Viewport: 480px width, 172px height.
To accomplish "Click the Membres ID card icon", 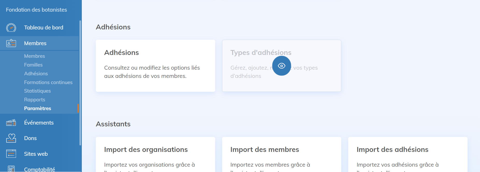I will pyautogui.click(x=11, y=43).
